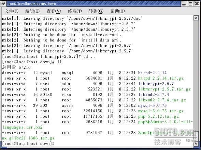
Task: Click the libmcrypt-2.5.7.tar.gz file name
Action: pyautogui.click(x=165, y=89)
